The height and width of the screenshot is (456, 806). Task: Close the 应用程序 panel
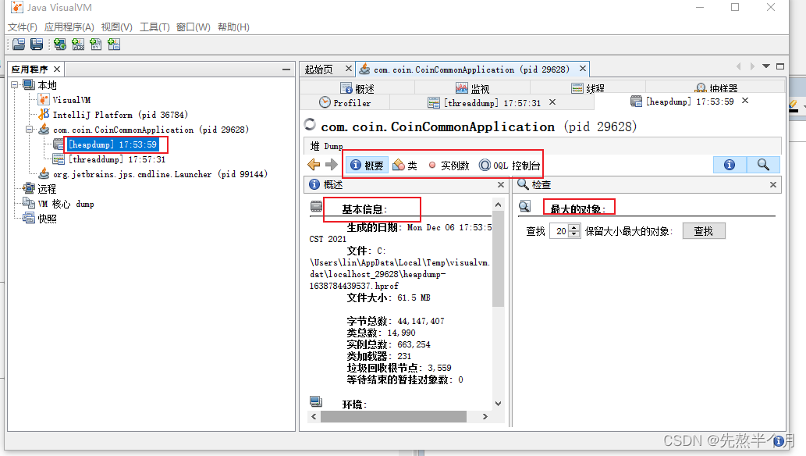click(x=57, y=69)
